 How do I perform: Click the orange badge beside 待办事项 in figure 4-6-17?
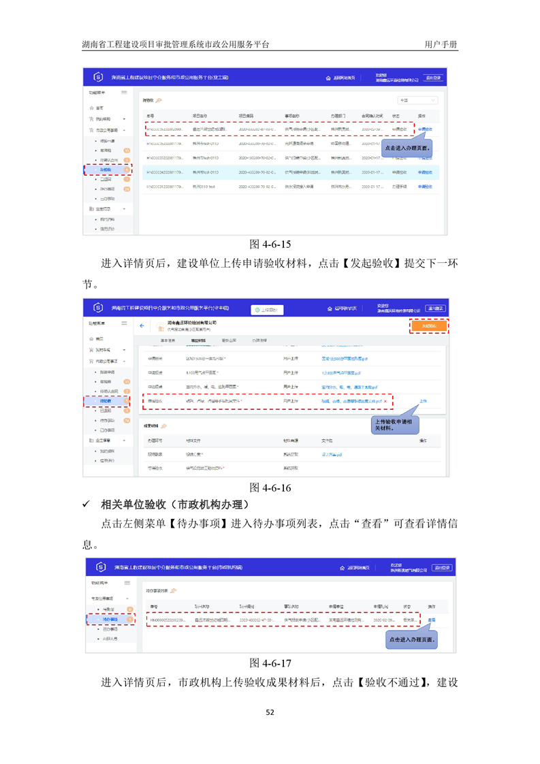(130, 619)
